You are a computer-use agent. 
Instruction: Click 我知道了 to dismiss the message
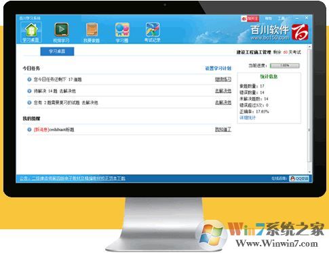click(x=223, y=130)
